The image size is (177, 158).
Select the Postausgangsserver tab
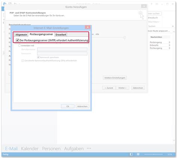[x=41, y=34]
